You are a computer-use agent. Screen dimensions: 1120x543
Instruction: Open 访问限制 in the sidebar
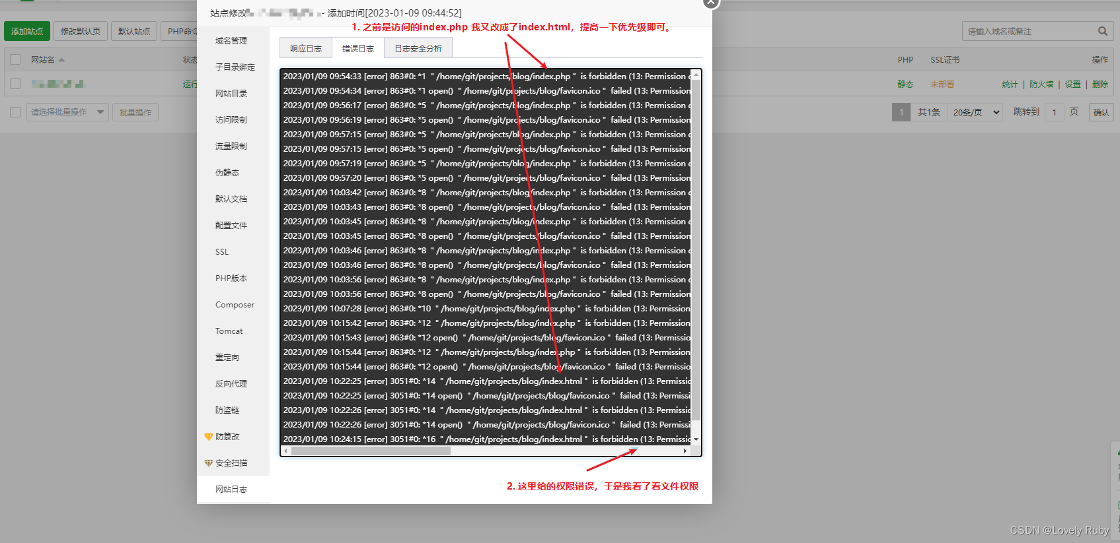coord(231,120)
